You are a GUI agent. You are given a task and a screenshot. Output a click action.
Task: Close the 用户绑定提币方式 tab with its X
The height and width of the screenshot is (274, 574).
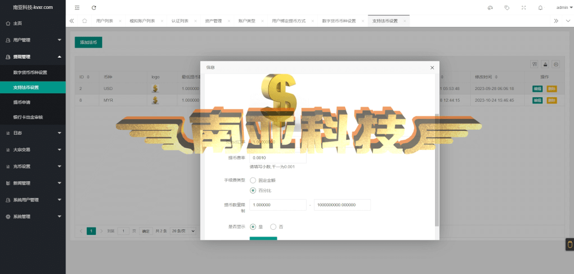click(313, 21)
